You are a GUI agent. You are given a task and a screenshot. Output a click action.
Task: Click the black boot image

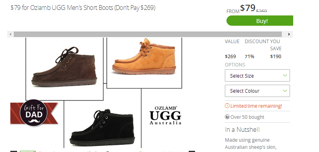[102, 127]
